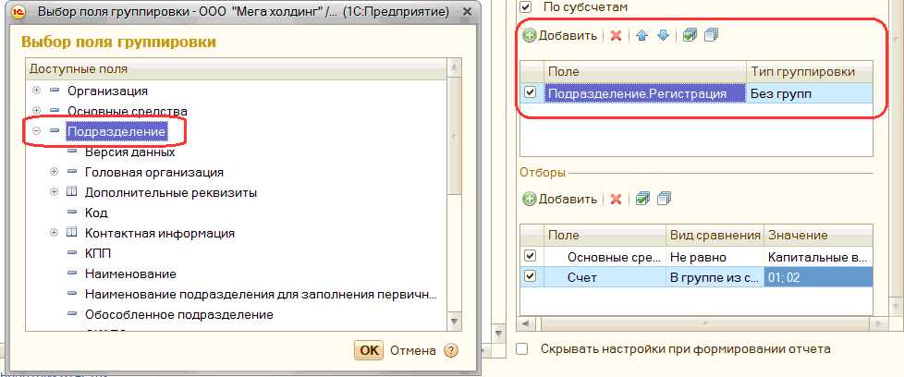Click the Капитальные в... value cell
Viewport: 904px width, 377px height.
coord(818,257)
